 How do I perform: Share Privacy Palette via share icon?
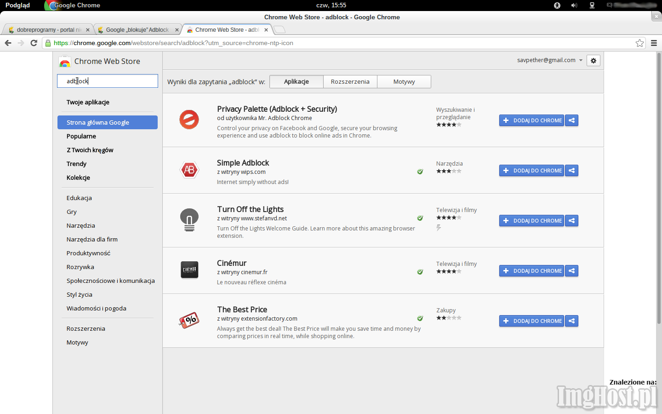pyautogui.click(x=571, y=121)
